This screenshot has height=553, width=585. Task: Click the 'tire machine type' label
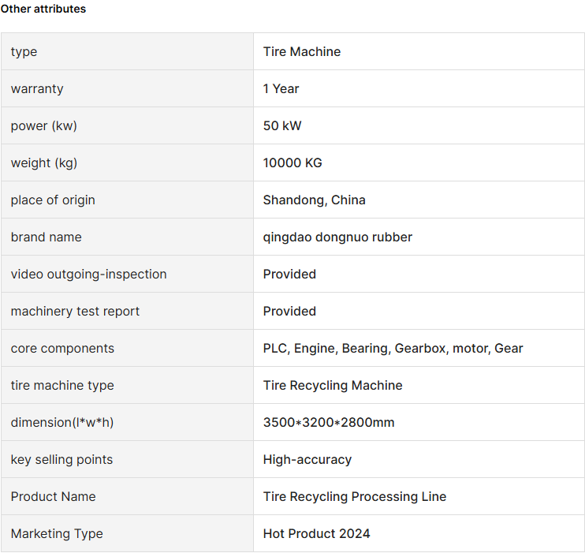point(62,385)
